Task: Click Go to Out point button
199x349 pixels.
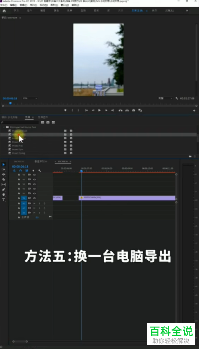Action: [112, 110]
